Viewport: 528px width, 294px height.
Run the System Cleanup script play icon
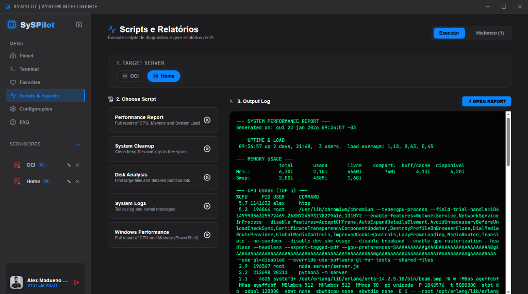coord(207,149)
